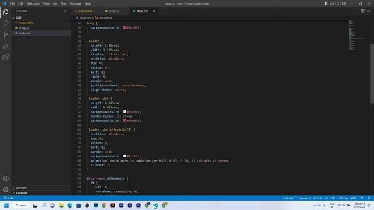Toggle the secondary side bar layout button
Viewport: 374px width, 210px height.
(337, 3)
